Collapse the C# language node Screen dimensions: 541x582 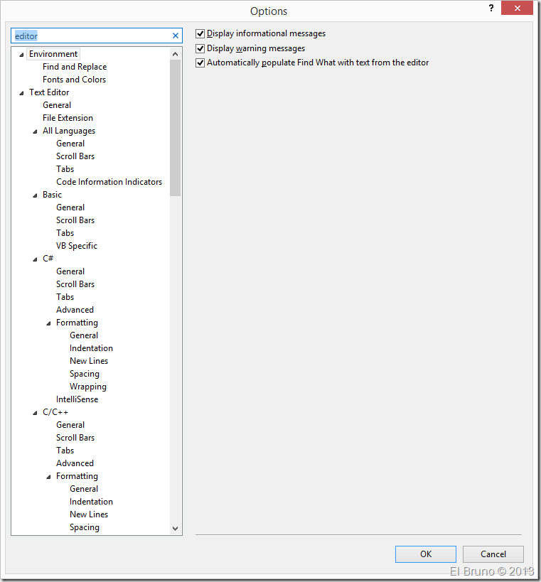tap(35, 259)
